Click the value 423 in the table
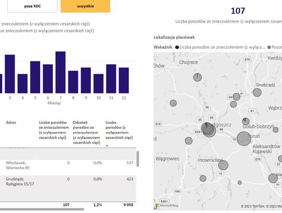 point(130,179)
